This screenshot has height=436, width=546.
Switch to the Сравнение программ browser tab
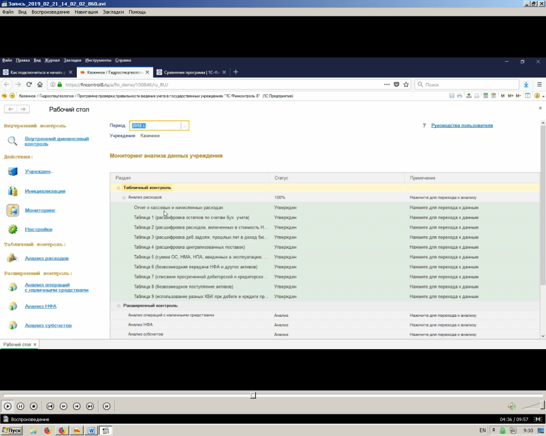pyautogui.click(x=188, y=72)
